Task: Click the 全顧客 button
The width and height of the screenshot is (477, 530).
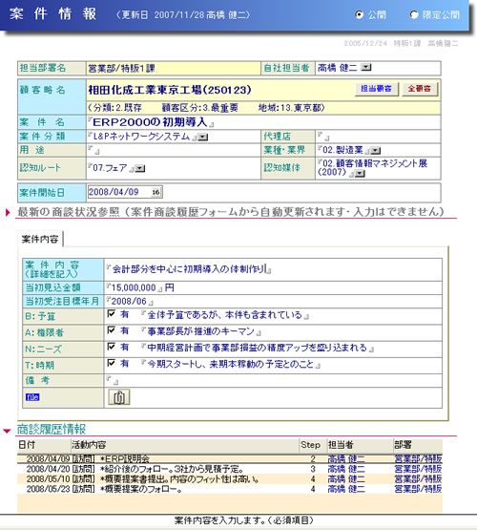Action: coord(420,89)
